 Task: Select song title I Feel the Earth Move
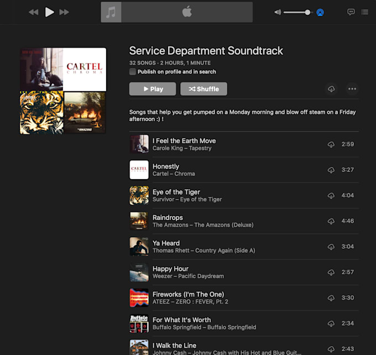(184, 141)
